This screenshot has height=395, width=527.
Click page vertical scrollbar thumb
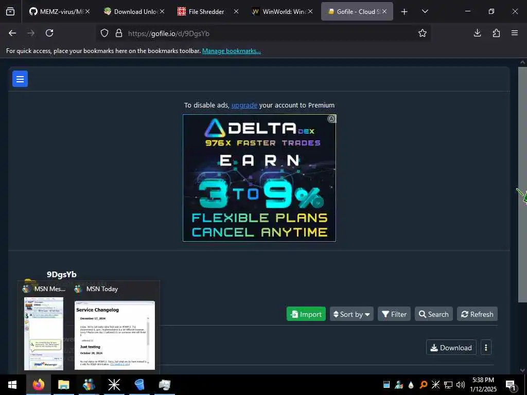[523, 184]
